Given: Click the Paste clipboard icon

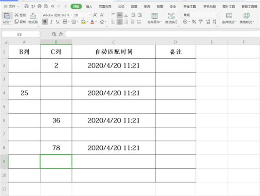Looking at the screenshot, I should pyautogui.click(x=7, y=16).
